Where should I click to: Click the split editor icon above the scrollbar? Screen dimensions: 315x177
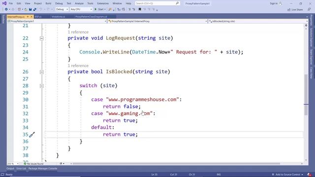[x=306, y=25]
